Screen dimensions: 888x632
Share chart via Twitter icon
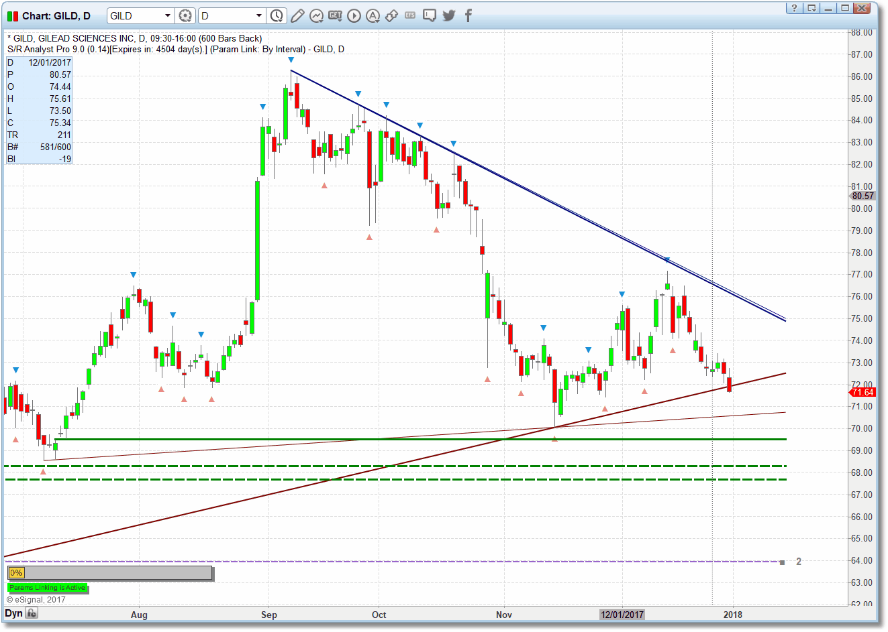coord(449,15)
